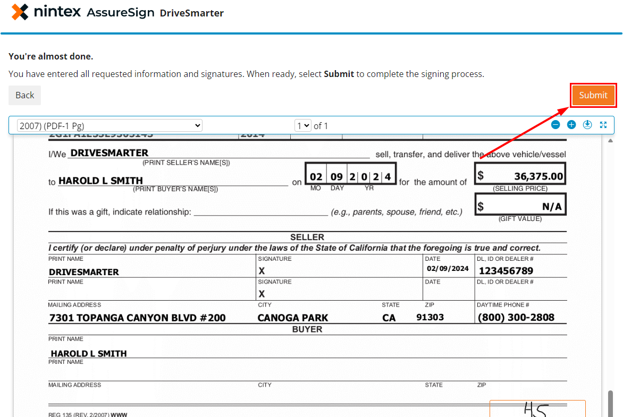Click the state value CA

pyautogui.click(x=389, y=318)
